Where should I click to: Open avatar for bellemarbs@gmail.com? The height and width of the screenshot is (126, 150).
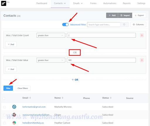[x=14, y=107]
